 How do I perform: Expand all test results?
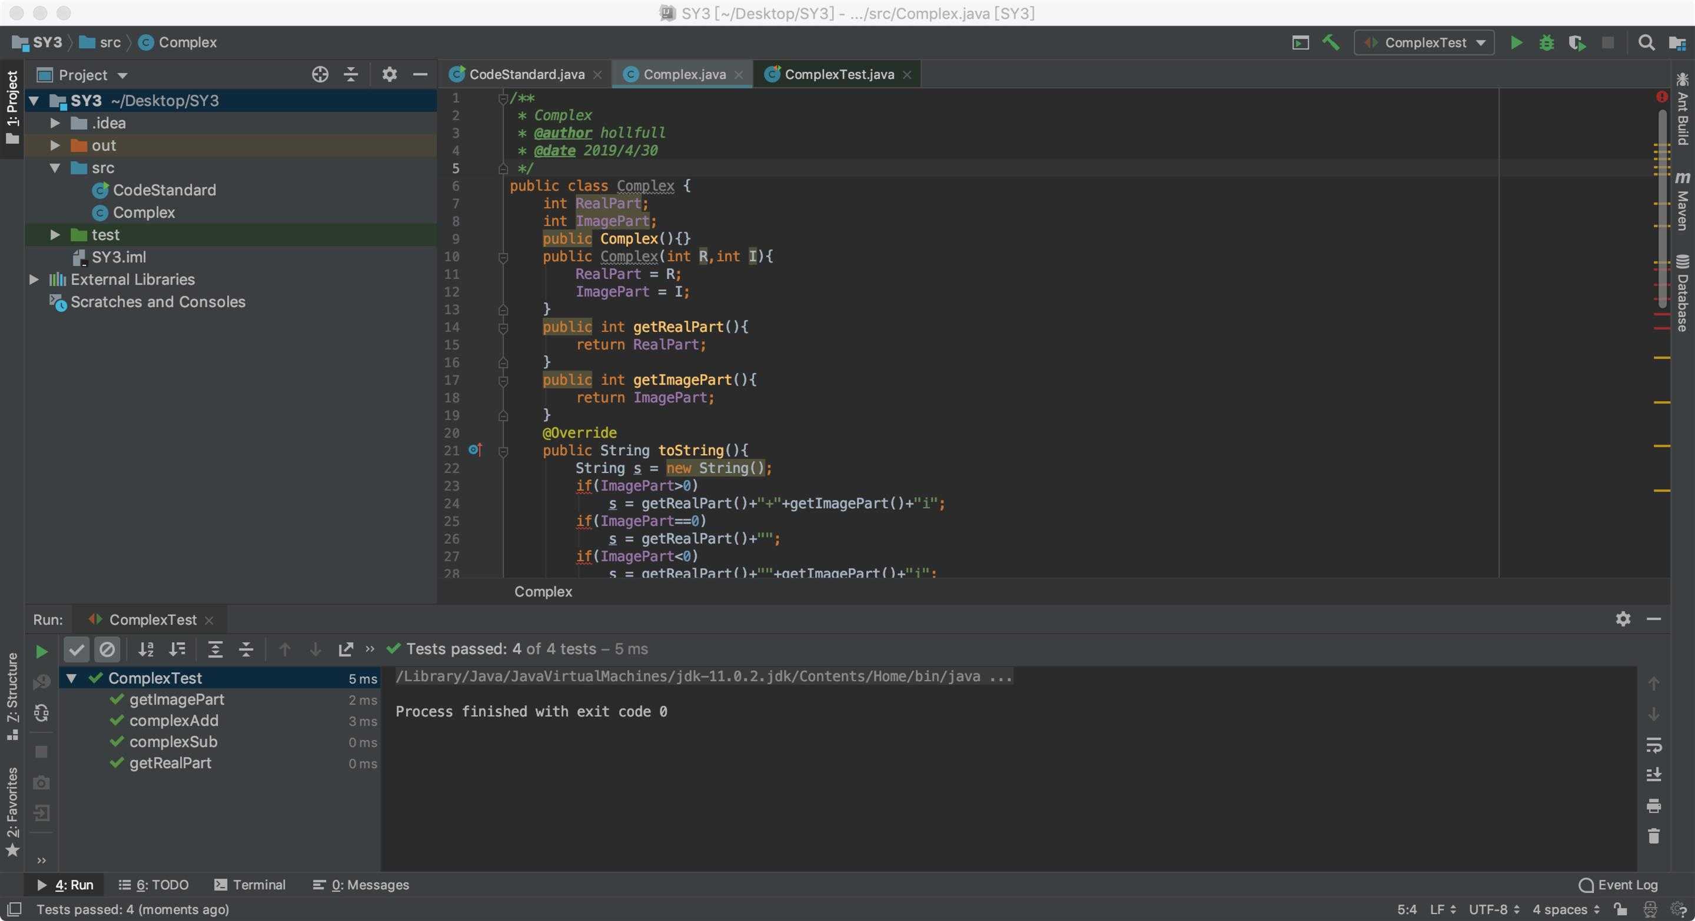[x=215, y=649]
